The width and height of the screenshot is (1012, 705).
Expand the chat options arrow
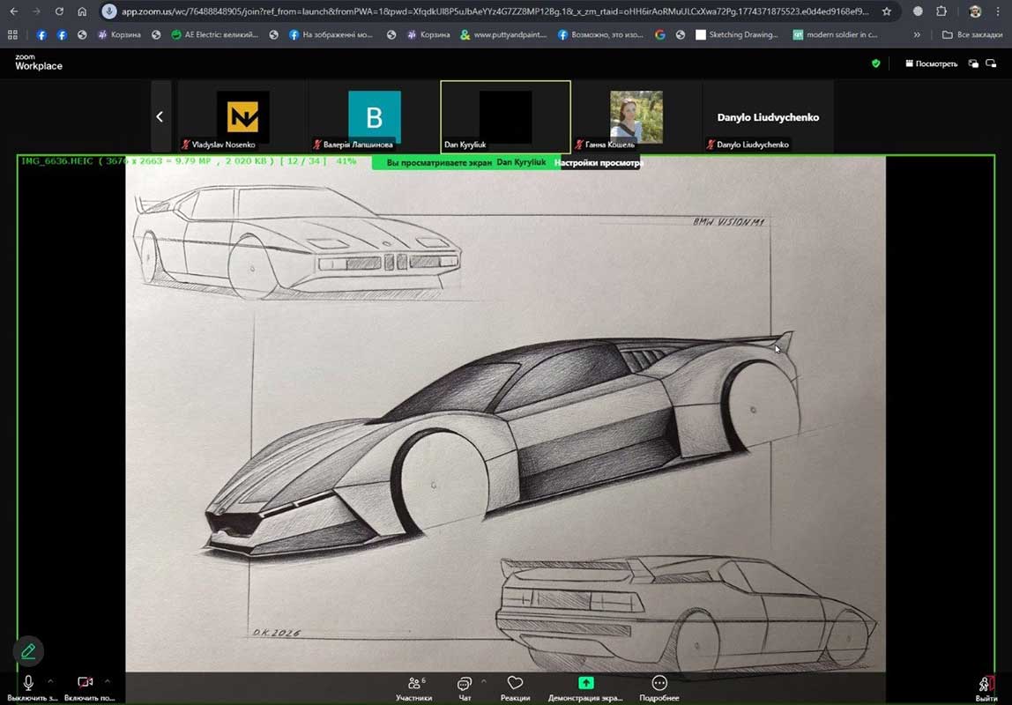click(x=483, y=681)
